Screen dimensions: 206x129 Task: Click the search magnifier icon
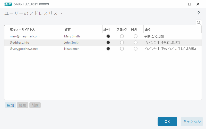[199, 23]
